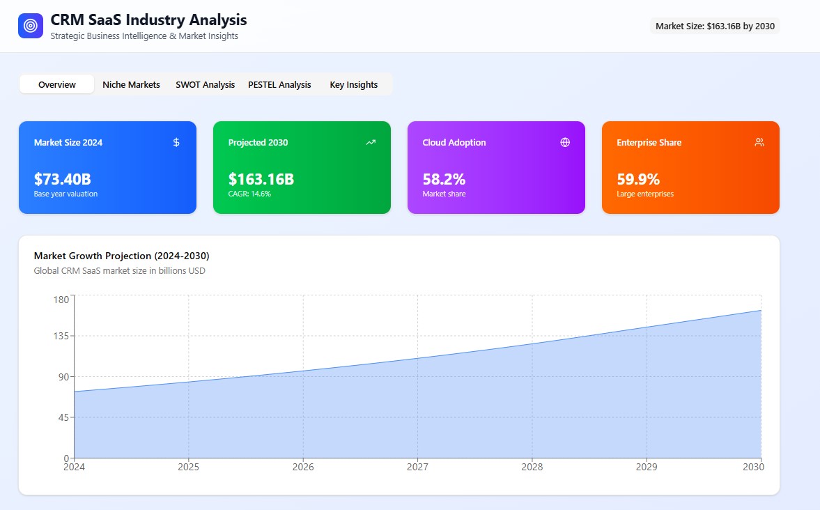Select the SWOT Analysis tab
Viewport: 820px width, 510px height.
click(x=205, y=84)
